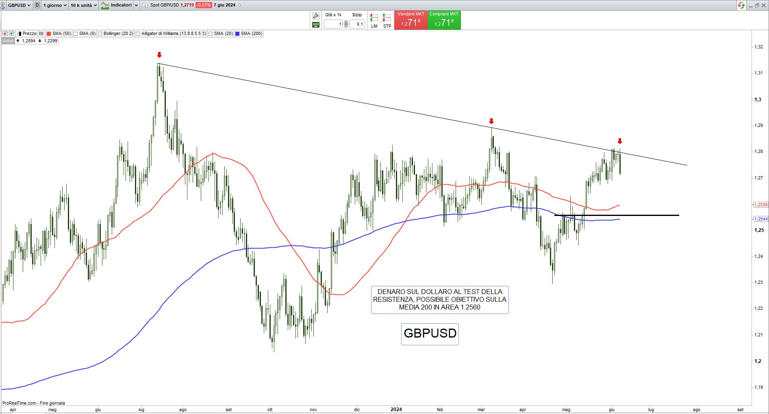Click the Vendere MKT sell button
Image resolution: width=769 pixels, height=414 pixels.
click(411, 20)
